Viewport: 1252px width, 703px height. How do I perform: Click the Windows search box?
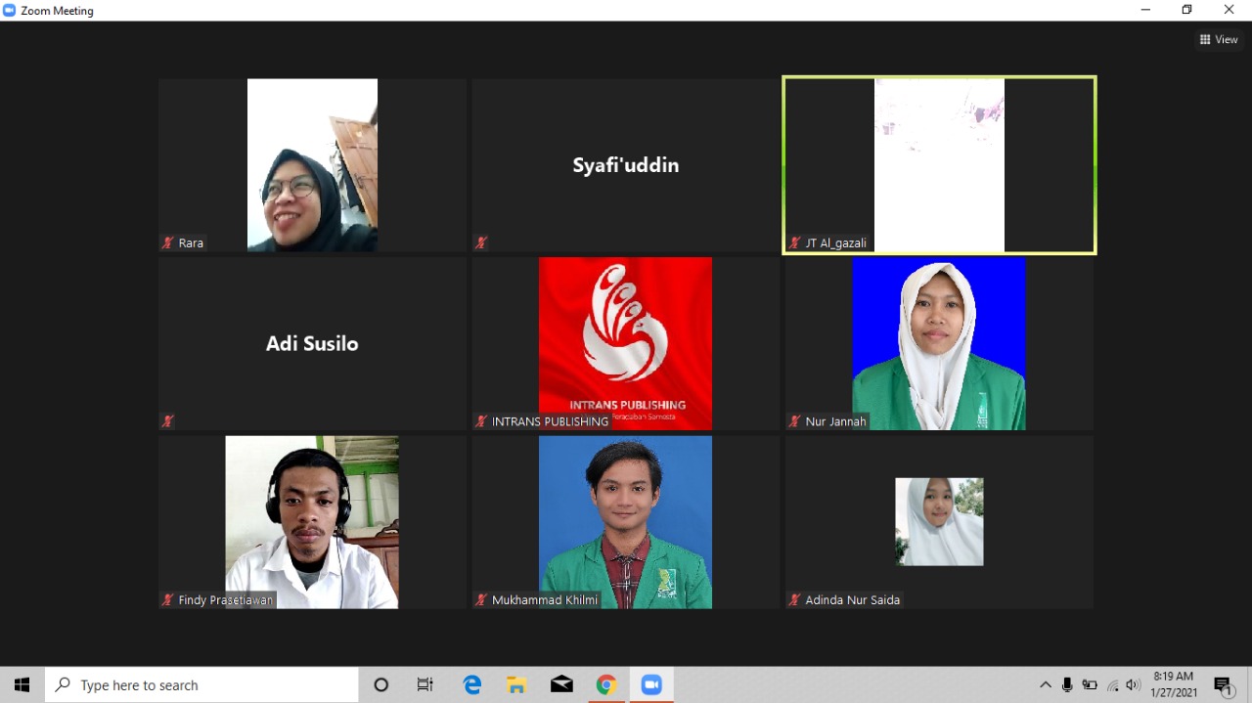click(x=201, y=685)
